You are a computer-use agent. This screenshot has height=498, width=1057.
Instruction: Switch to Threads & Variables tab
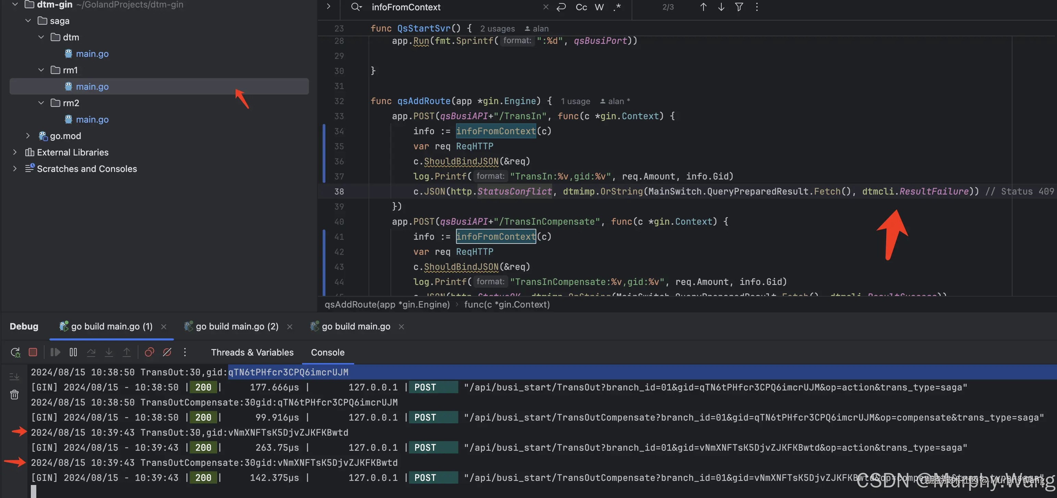pos(252,352)
